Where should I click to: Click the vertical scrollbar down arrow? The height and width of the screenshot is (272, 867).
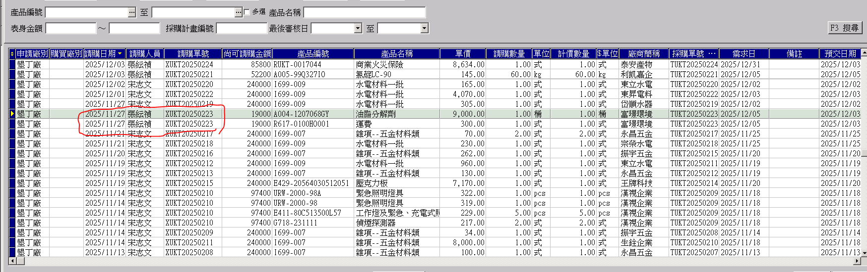864,253
